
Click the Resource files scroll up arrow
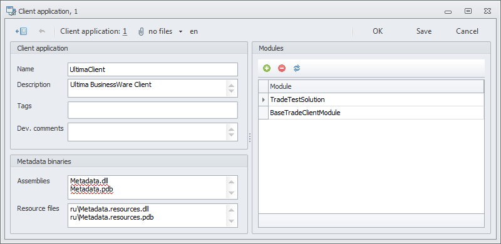[232, 210]
